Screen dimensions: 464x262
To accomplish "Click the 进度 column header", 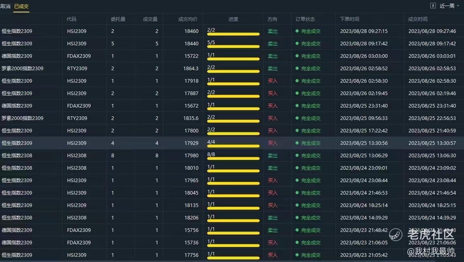I will click(x=233, y=19).
